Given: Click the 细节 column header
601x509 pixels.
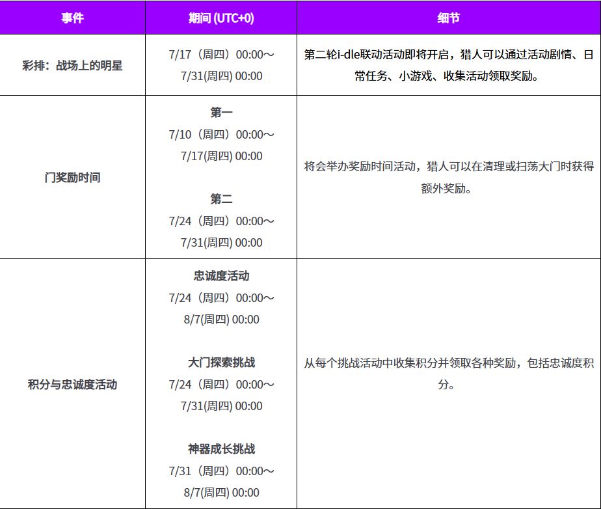Looking at the screenshot, I should pyautogui.click(x=448, y=18).
